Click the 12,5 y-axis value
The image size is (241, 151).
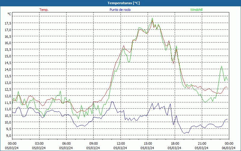[x=8, y=89]
